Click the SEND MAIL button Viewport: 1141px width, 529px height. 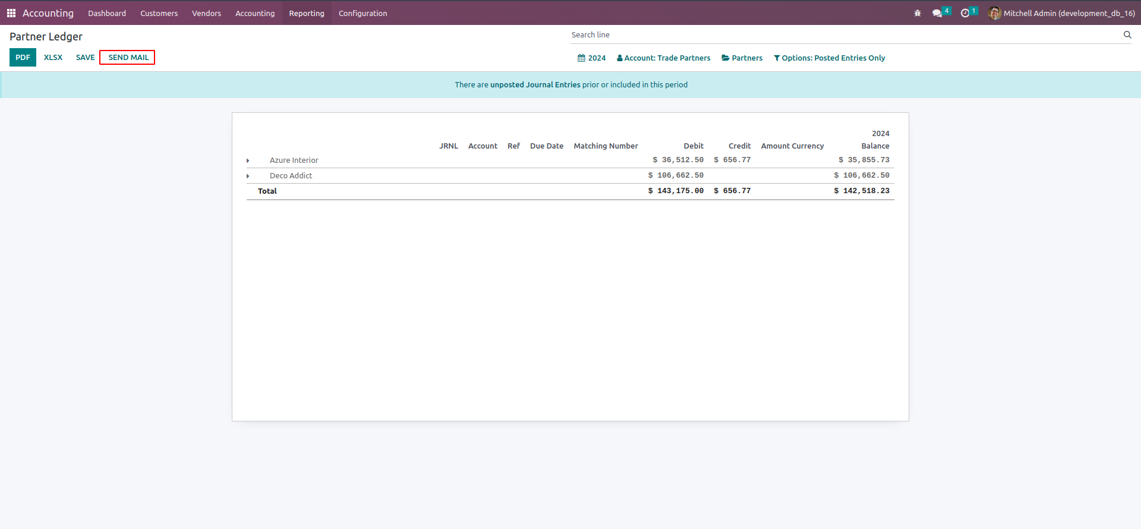[x=128, y=58]
